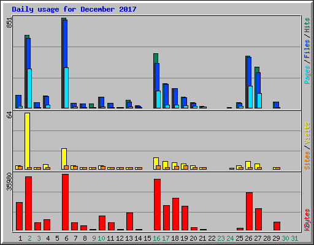
Task: Click day label 10 on x-axis
Action: pyautogui.click(x=101, y=238)
